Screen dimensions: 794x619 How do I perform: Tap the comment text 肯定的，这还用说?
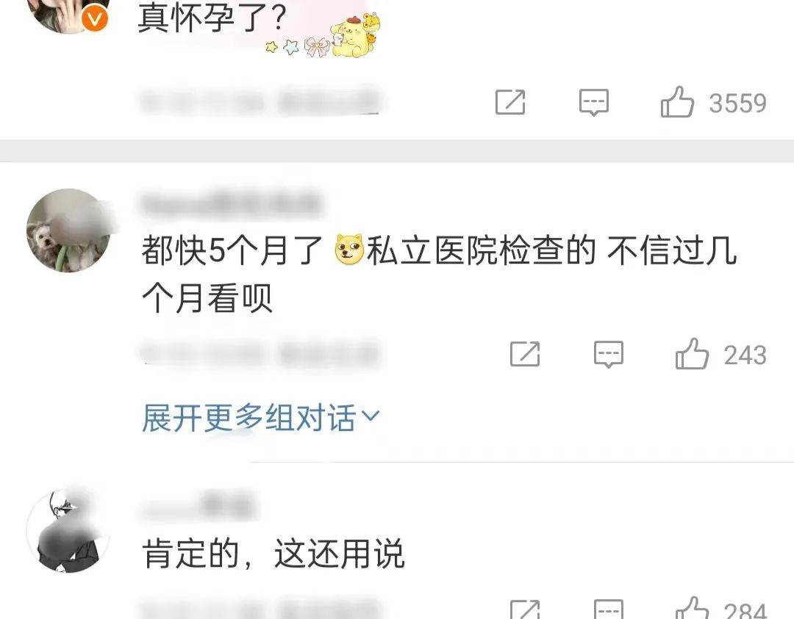tap(273, 553)
